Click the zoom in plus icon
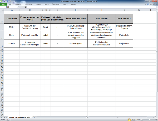This screenshot has width=158, height=121. coord(156,120)
